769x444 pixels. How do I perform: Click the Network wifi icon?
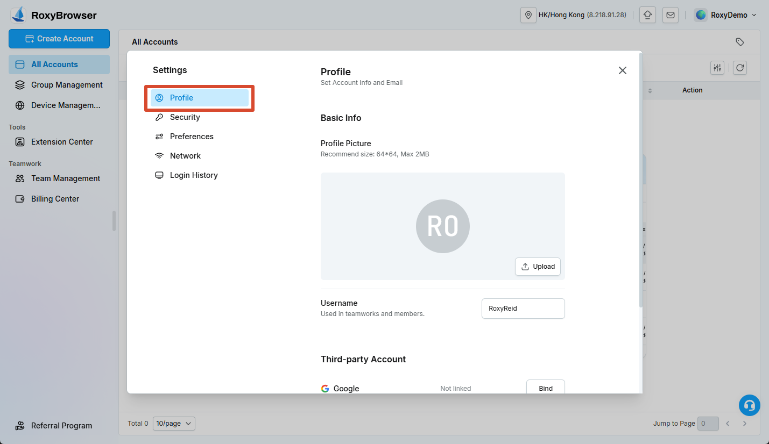pyautogui.click(x=159, y=156)
